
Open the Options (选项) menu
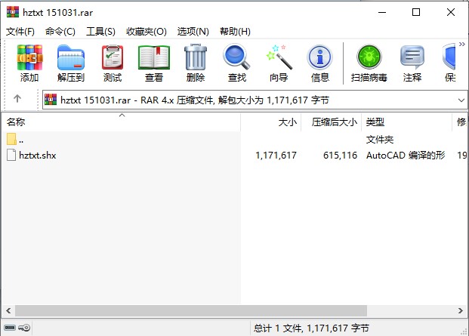click(x=193, y=32)
